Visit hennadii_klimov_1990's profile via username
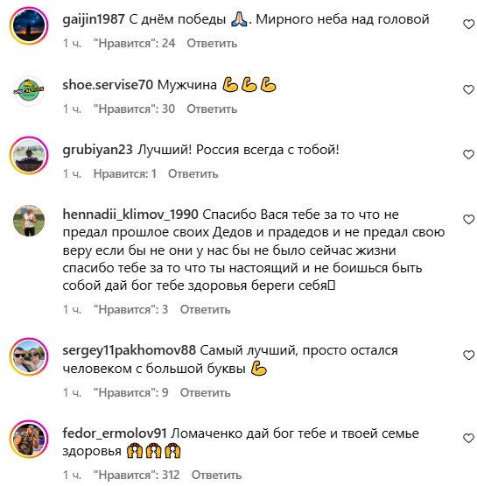Screen dimensions: 477x486 pos(130,215)
